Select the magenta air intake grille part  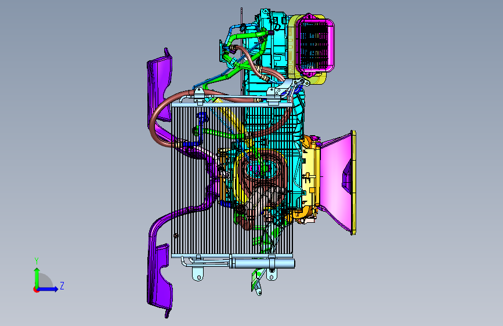click(314, 45)
